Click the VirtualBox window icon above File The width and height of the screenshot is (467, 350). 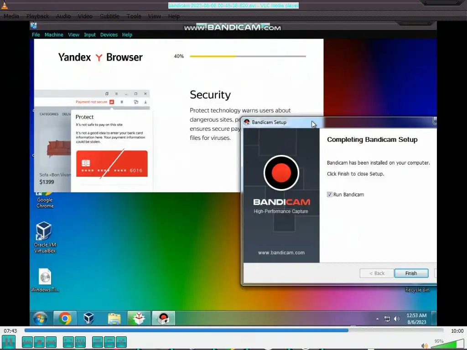coord(34,26)
